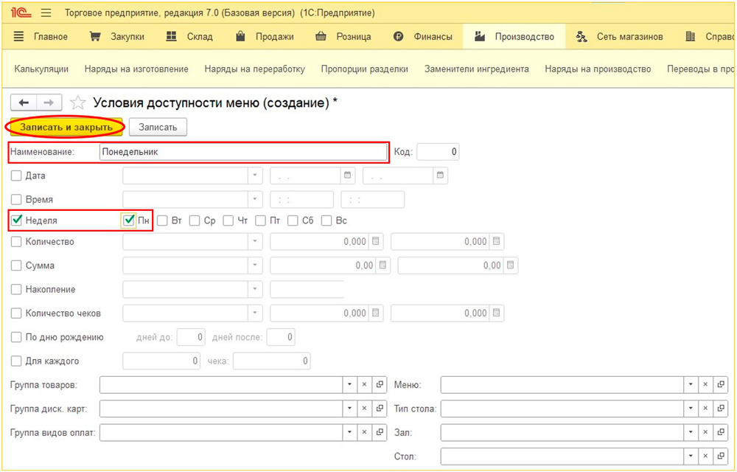The height and width of the screenshot is (472, 737).
Task: Add form to favorites with star icon
Action: point(77,103)
